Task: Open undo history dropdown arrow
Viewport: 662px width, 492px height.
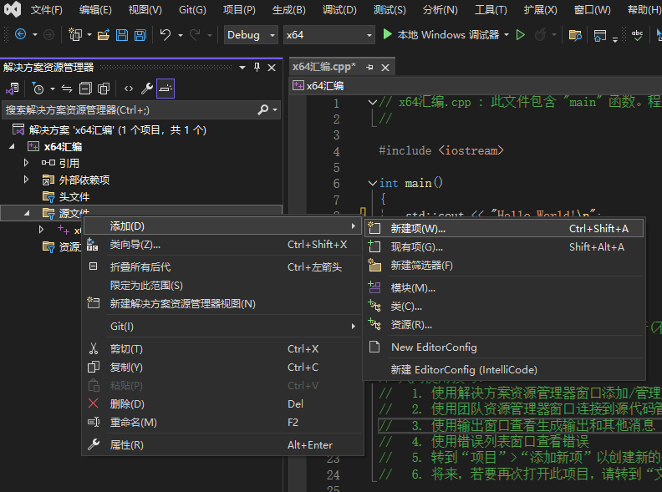Action: (x=181, y=35)
